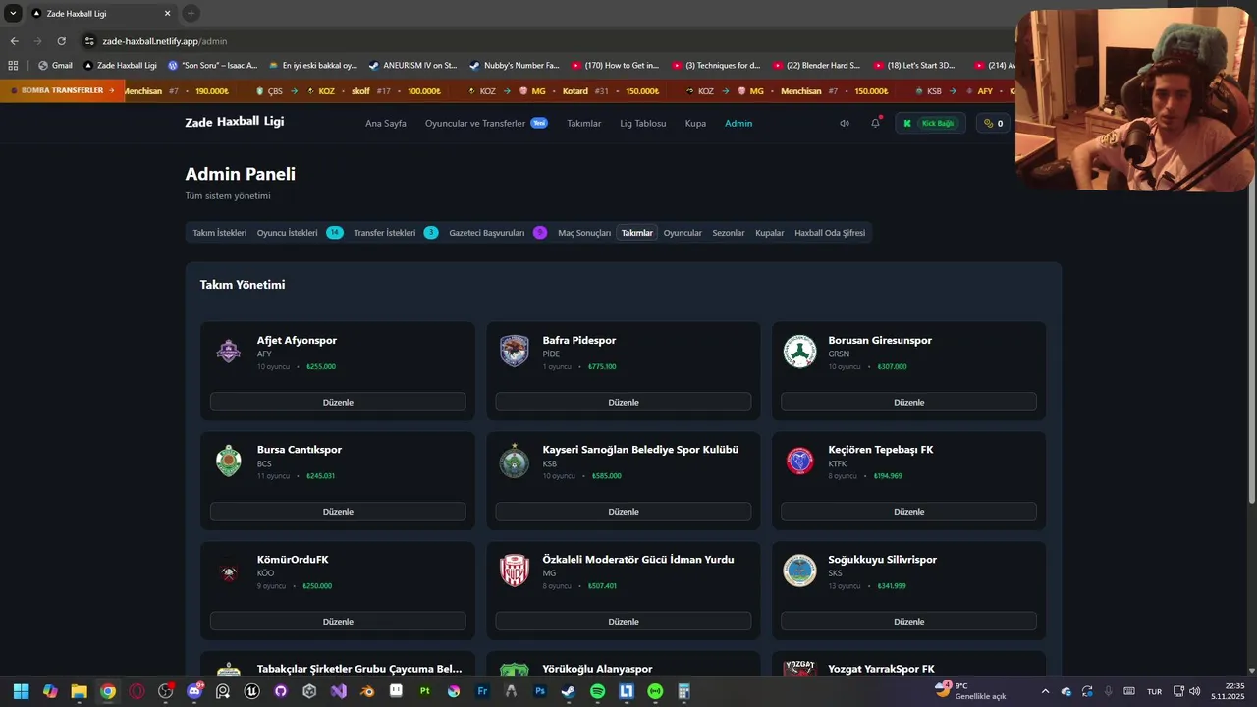Open the Gmail bookmark

(55, 66)
